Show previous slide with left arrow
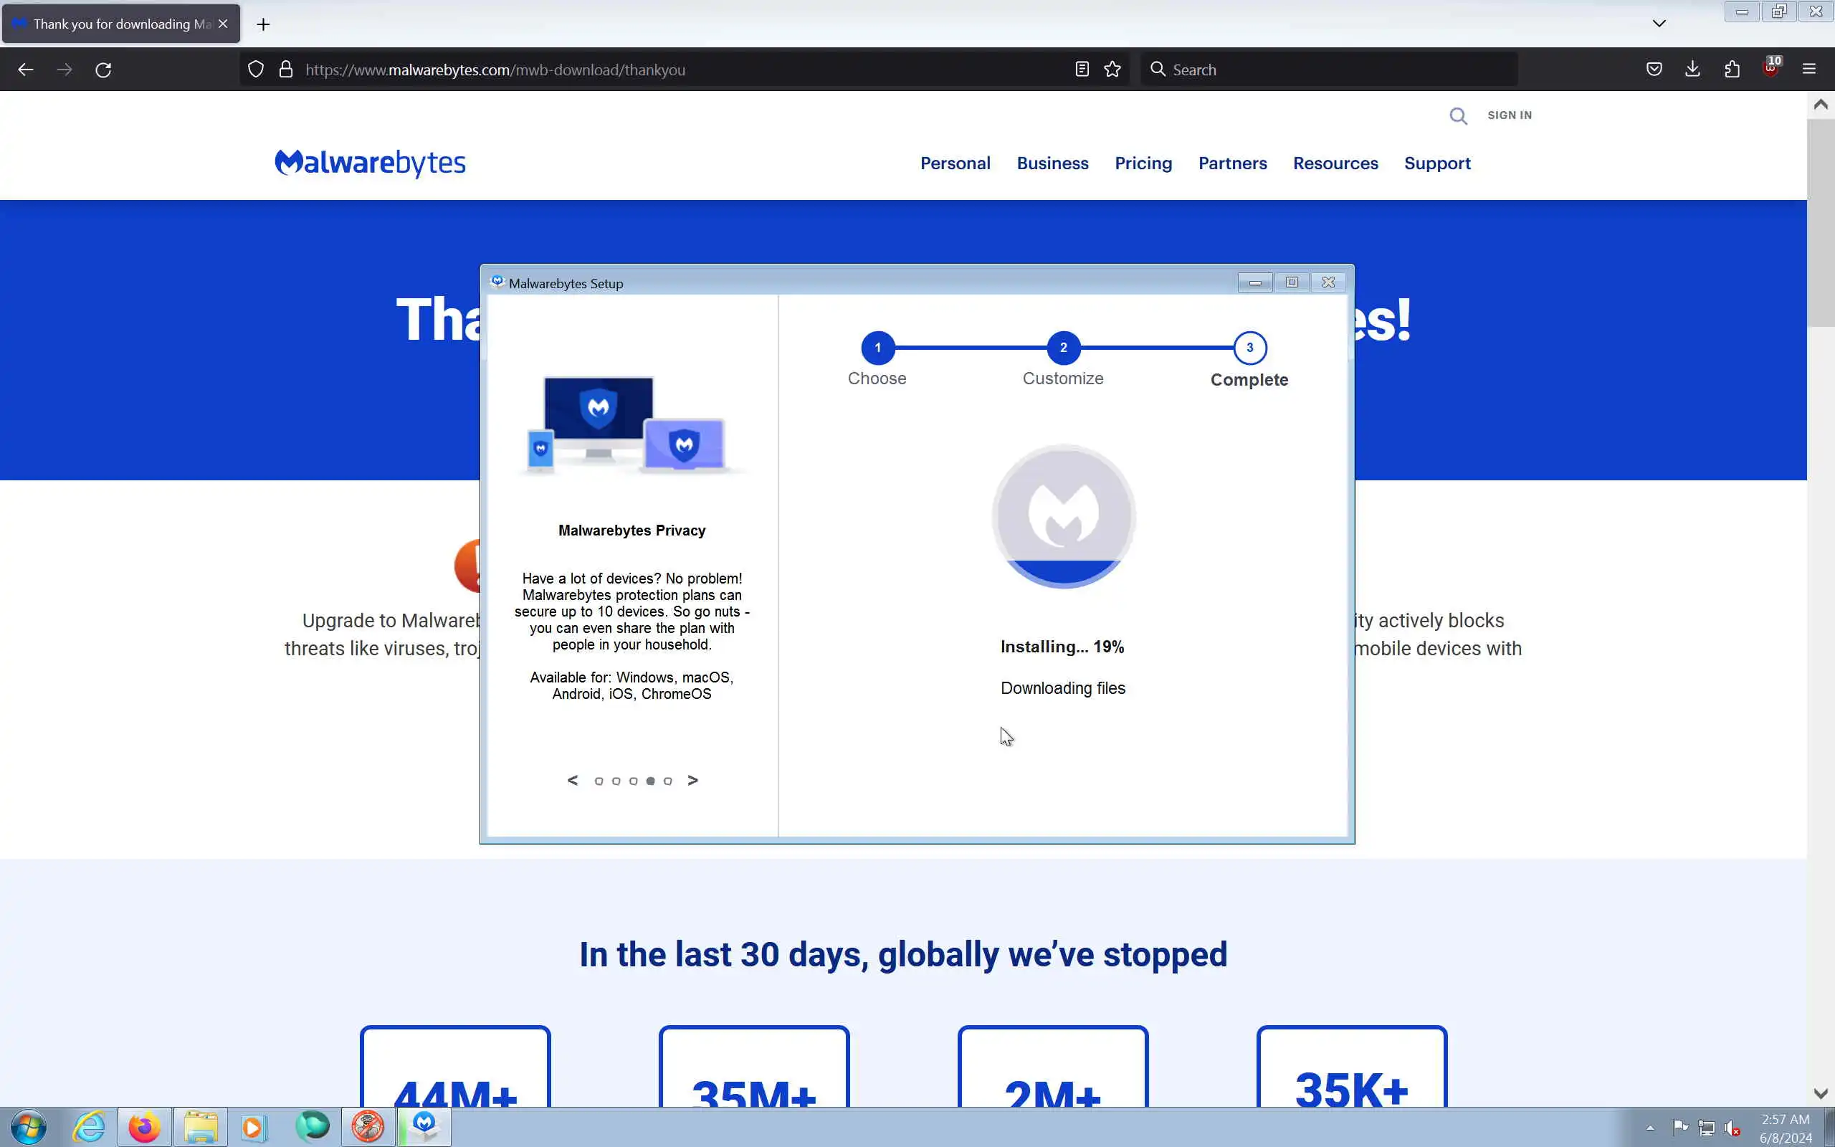 point(573,780)
